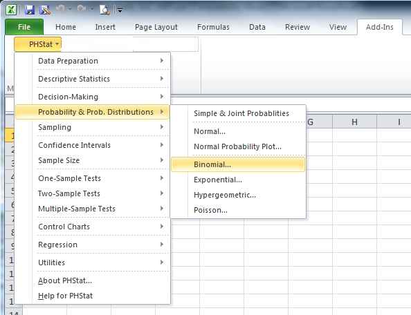411x315 pixels.
Task: Open the Customize Quick Access Toolbar dropdown
Action: 120,10
